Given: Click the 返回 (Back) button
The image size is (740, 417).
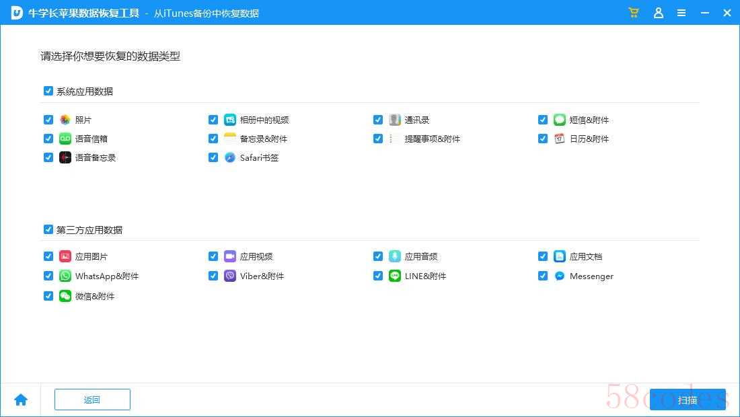Looking at the screenshot, I should coord(93,400).
